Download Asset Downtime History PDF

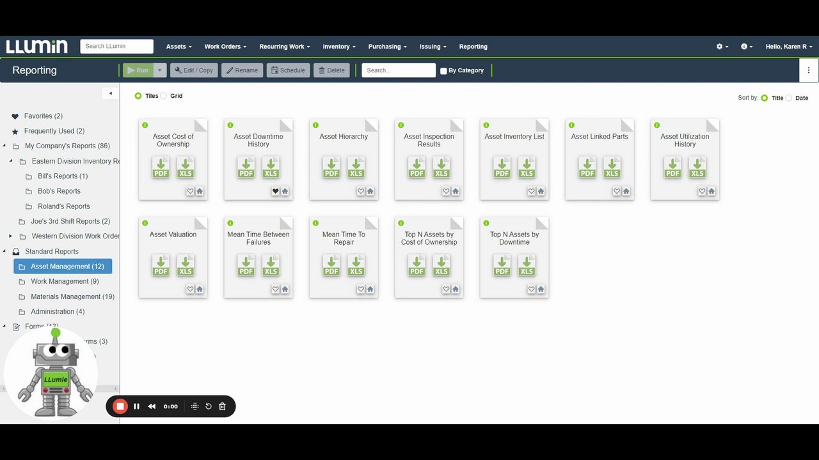pyautogui.click(x=246, y=167)
